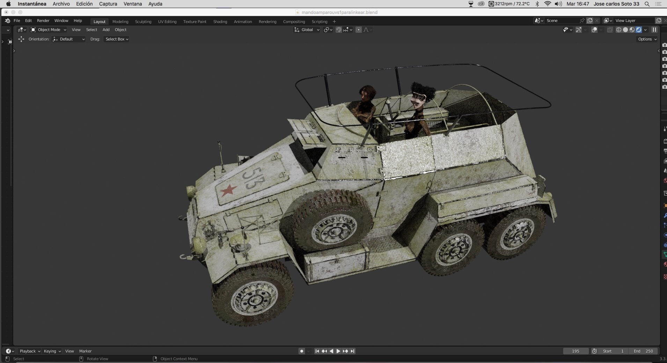Viewport: 667px width, 363px height.
Task: Open the Options popover button
Action: click(x=647, y=39)
